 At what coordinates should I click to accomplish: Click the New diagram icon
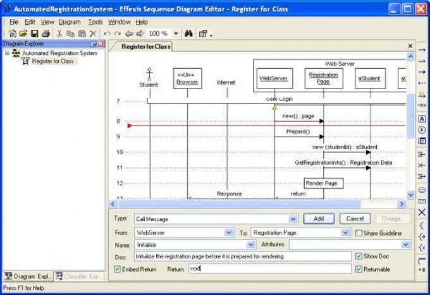12,33
